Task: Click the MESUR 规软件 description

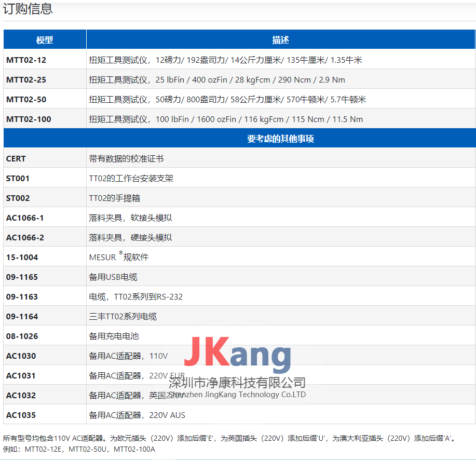Action: click(x=119, y=256)
